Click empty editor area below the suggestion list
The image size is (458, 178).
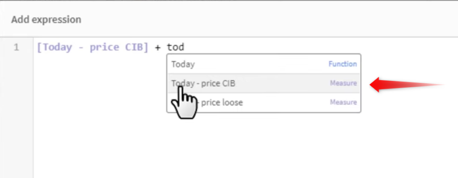(x=246, y=146)
